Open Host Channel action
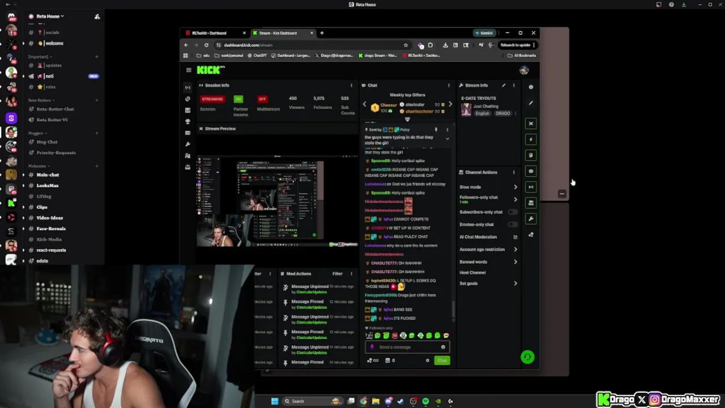Viewport: 725px width, 408px height. pyautogui.click(x=472, y=273)
